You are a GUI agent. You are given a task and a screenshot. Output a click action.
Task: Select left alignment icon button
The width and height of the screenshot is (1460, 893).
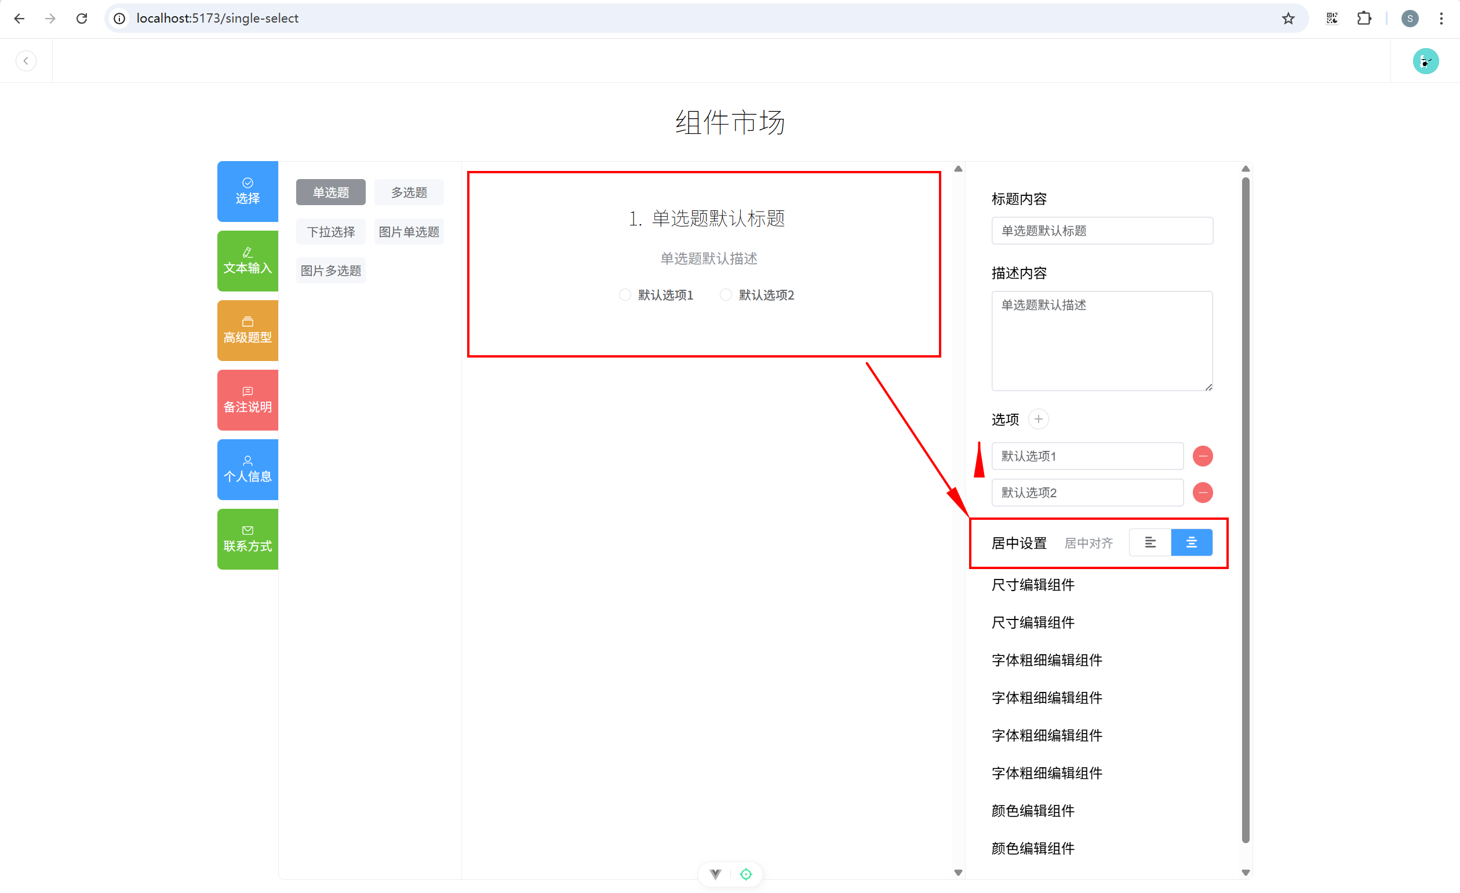click(x=1150, y=542)
